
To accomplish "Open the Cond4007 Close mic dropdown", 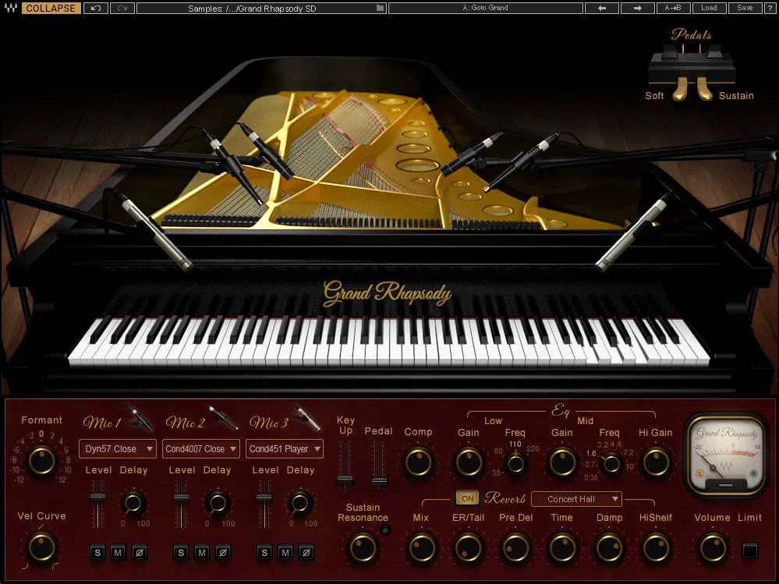I will pos(200,448).
